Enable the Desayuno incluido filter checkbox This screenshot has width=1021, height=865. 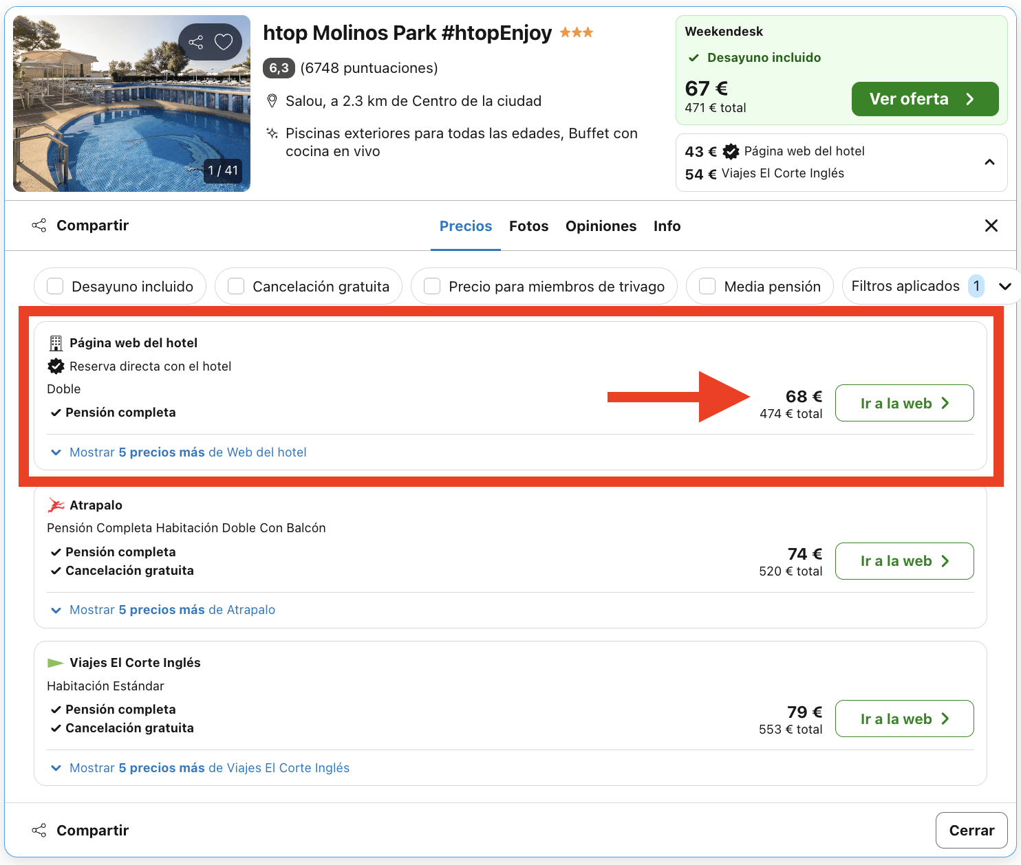click(x=55, y=286)
